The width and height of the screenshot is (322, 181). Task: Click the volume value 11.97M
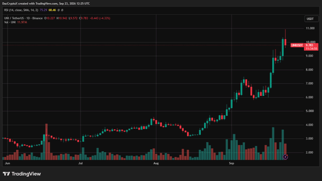pos(22,22)
